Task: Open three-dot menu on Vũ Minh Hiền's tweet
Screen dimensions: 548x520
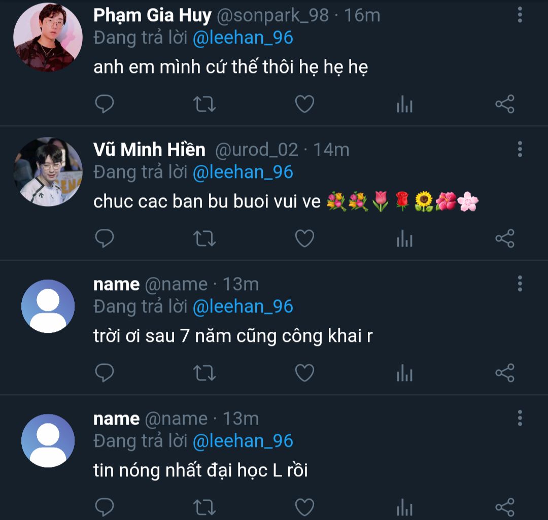Action: click(x=520, y=150)
